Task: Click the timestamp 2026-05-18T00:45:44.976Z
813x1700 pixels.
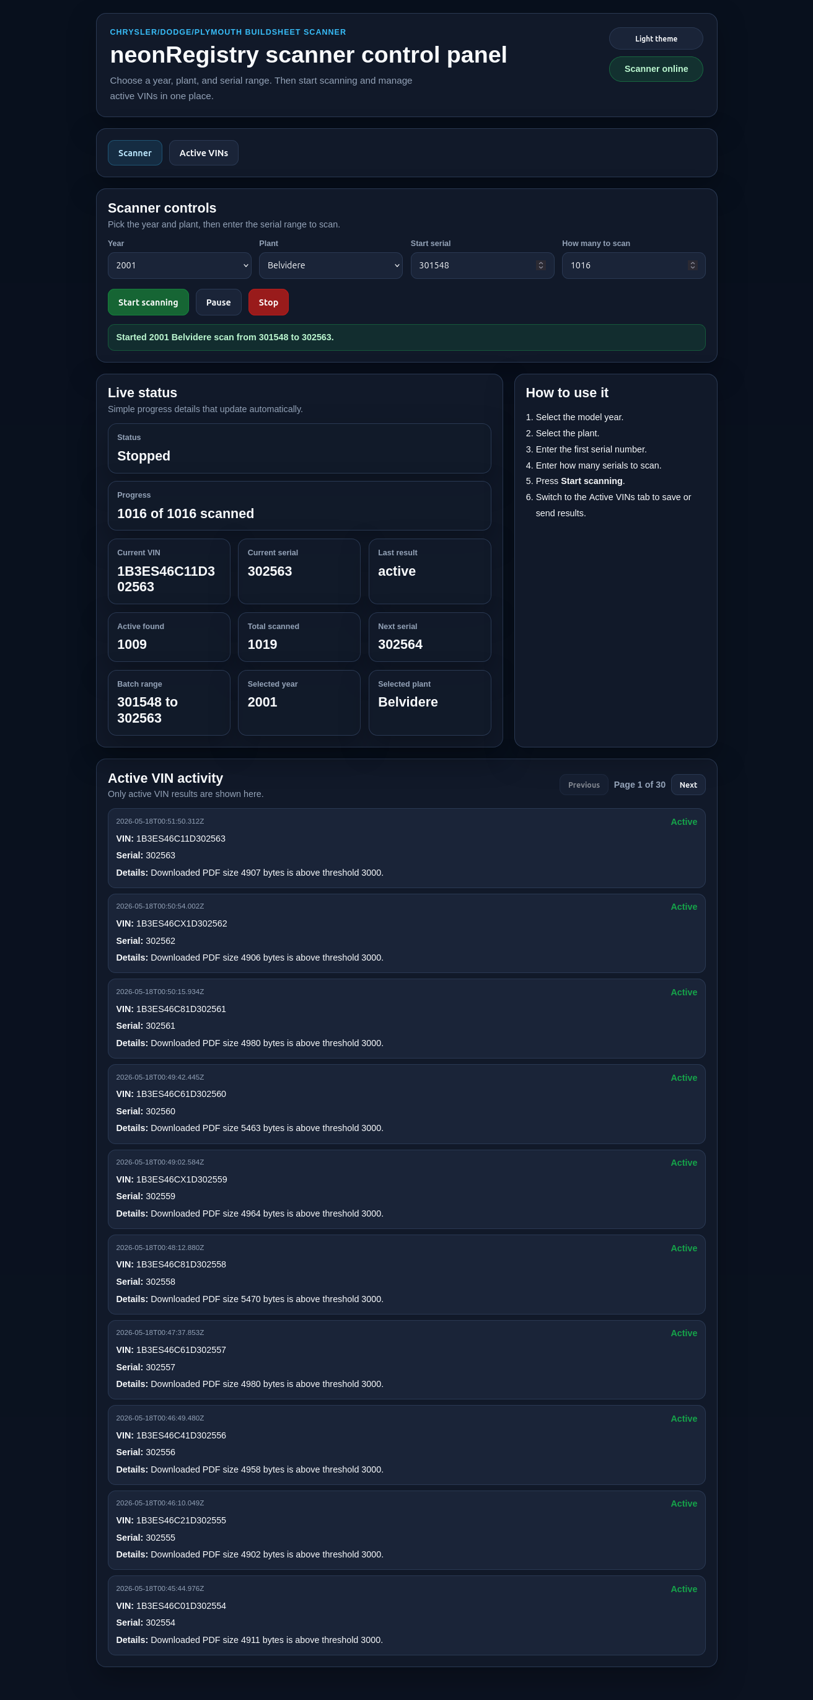Action: point(160,1588)
